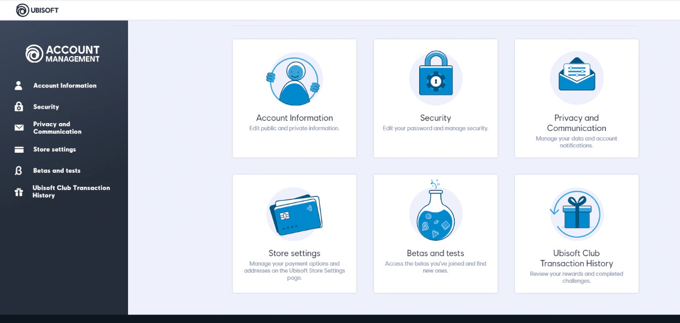Click the Ubisoft logo in top header
Image resolution: width=680 pixels, height=323 pixels.
pyautogui.click(x=37, y=10)
